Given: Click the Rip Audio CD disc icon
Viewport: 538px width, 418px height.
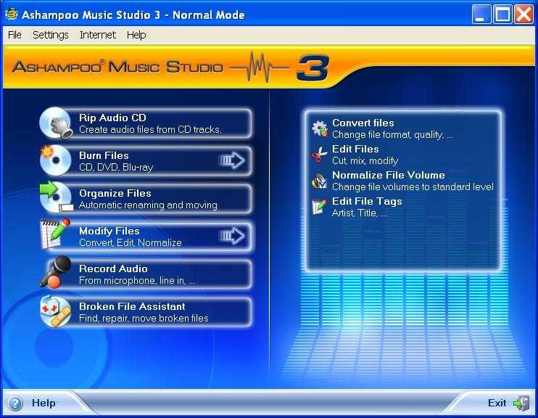Looking at the screenshot, I should [x=56, y=123].
